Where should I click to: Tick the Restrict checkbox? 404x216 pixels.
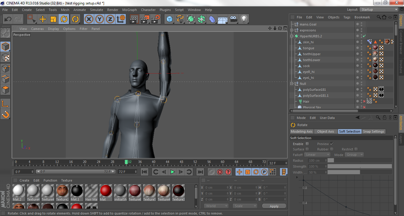356,149
